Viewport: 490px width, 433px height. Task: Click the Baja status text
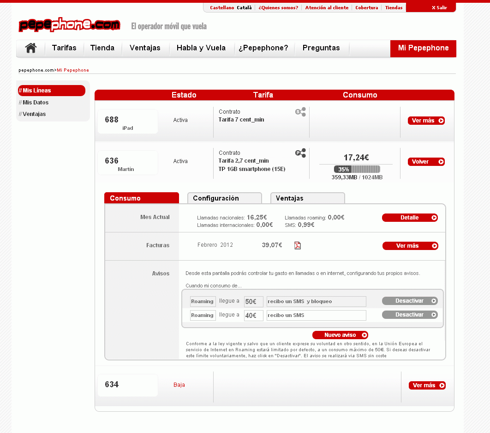point(179,385)
